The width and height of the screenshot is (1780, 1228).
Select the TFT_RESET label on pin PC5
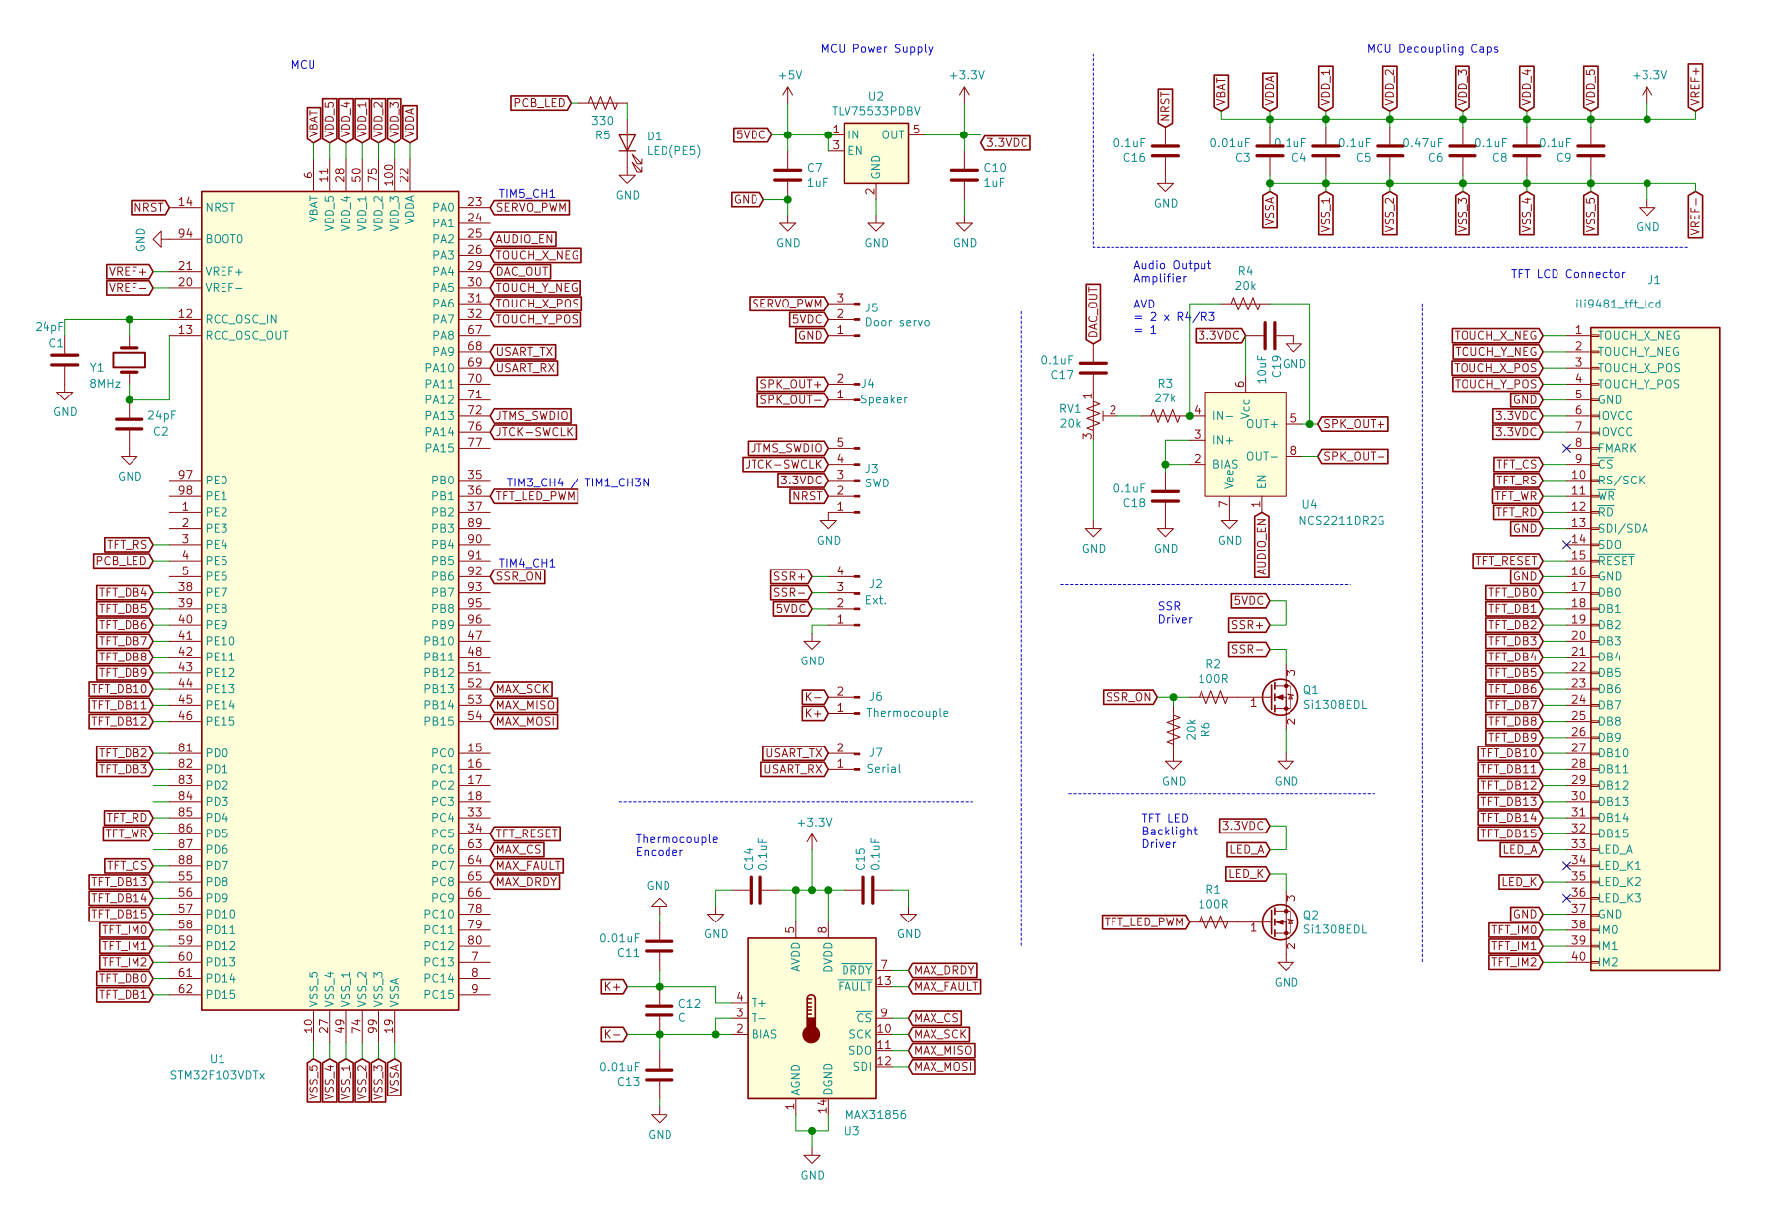[526, 833]
